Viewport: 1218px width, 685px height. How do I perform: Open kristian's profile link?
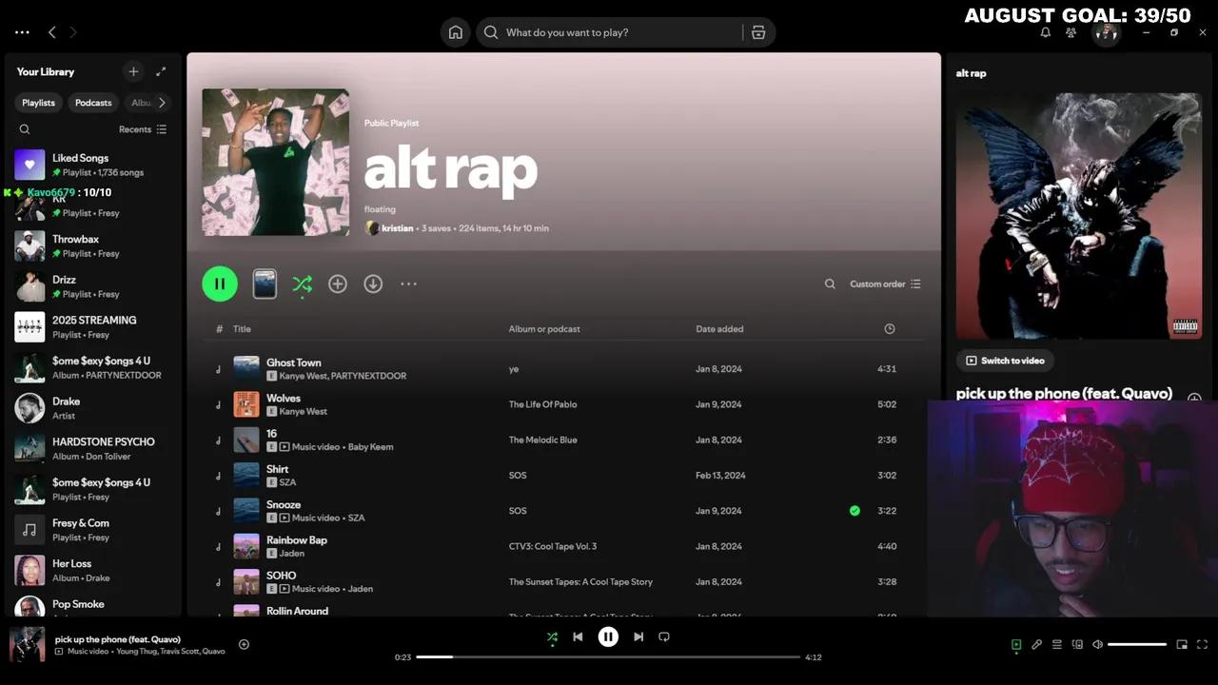point(397,228)
